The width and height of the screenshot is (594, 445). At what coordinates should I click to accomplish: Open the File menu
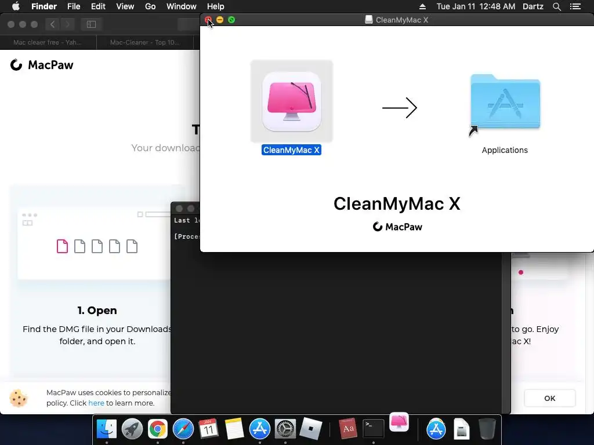(x=74, y=6)
